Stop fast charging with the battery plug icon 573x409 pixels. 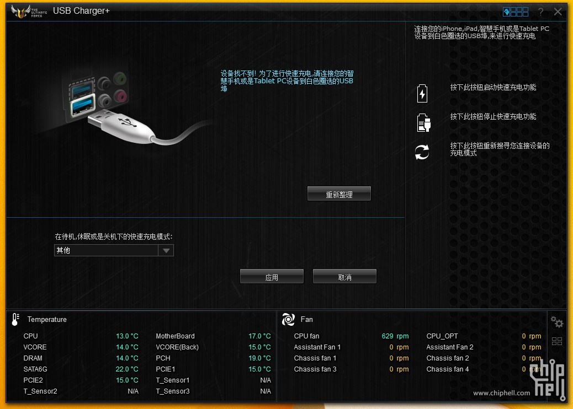(x=423, y=122)
